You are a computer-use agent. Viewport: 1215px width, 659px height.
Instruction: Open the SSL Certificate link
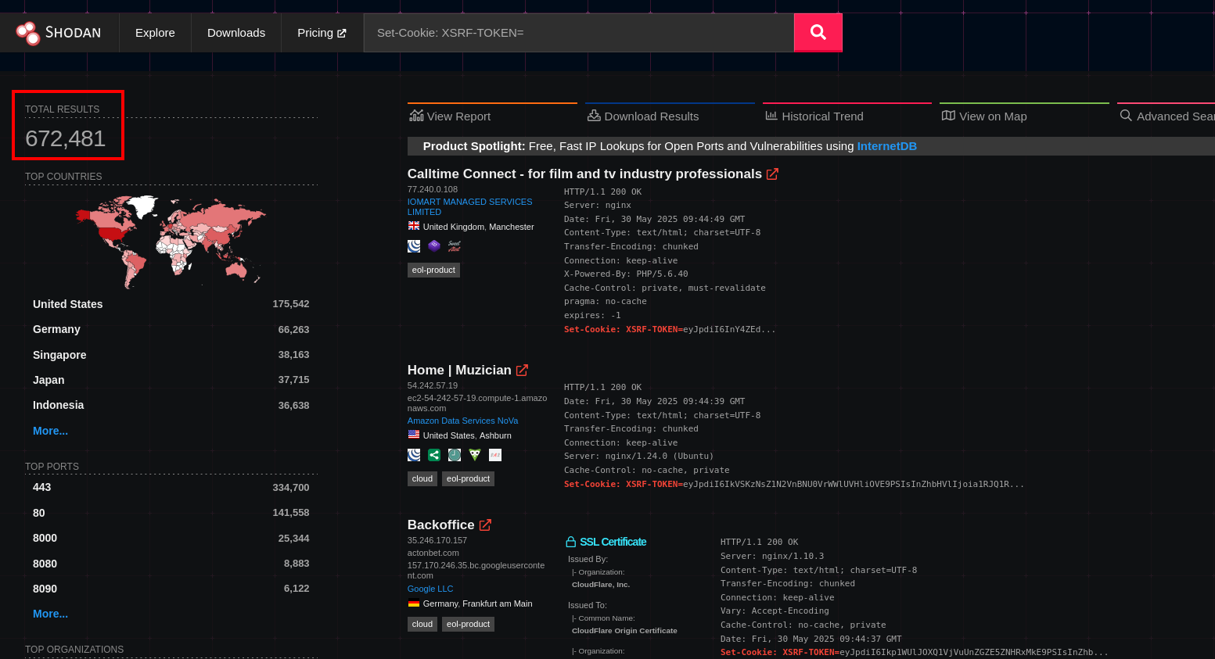click(x=613, y=542)
